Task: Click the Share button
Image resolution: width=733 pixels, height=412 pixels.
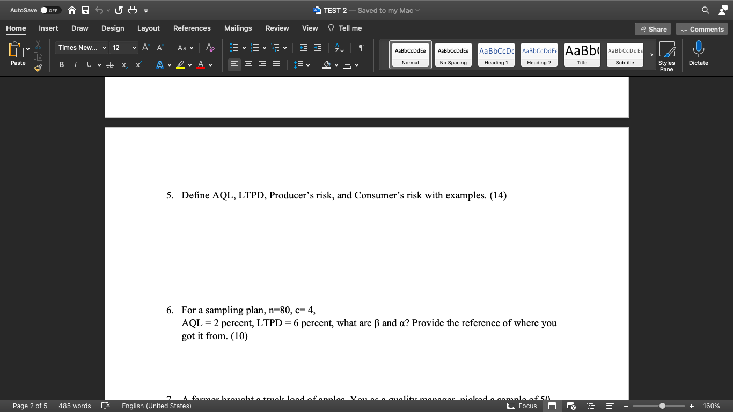Action: tap(652, 28)
